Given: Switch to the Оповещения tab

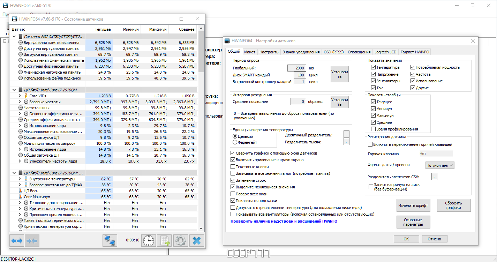Looking at the screenshot, I should (x=359, y=52).
